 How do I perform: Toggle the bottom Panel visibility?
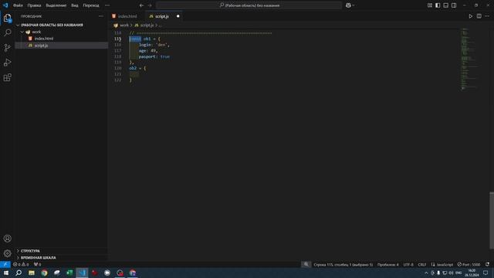pyautogui.click(x=446, y=5)
